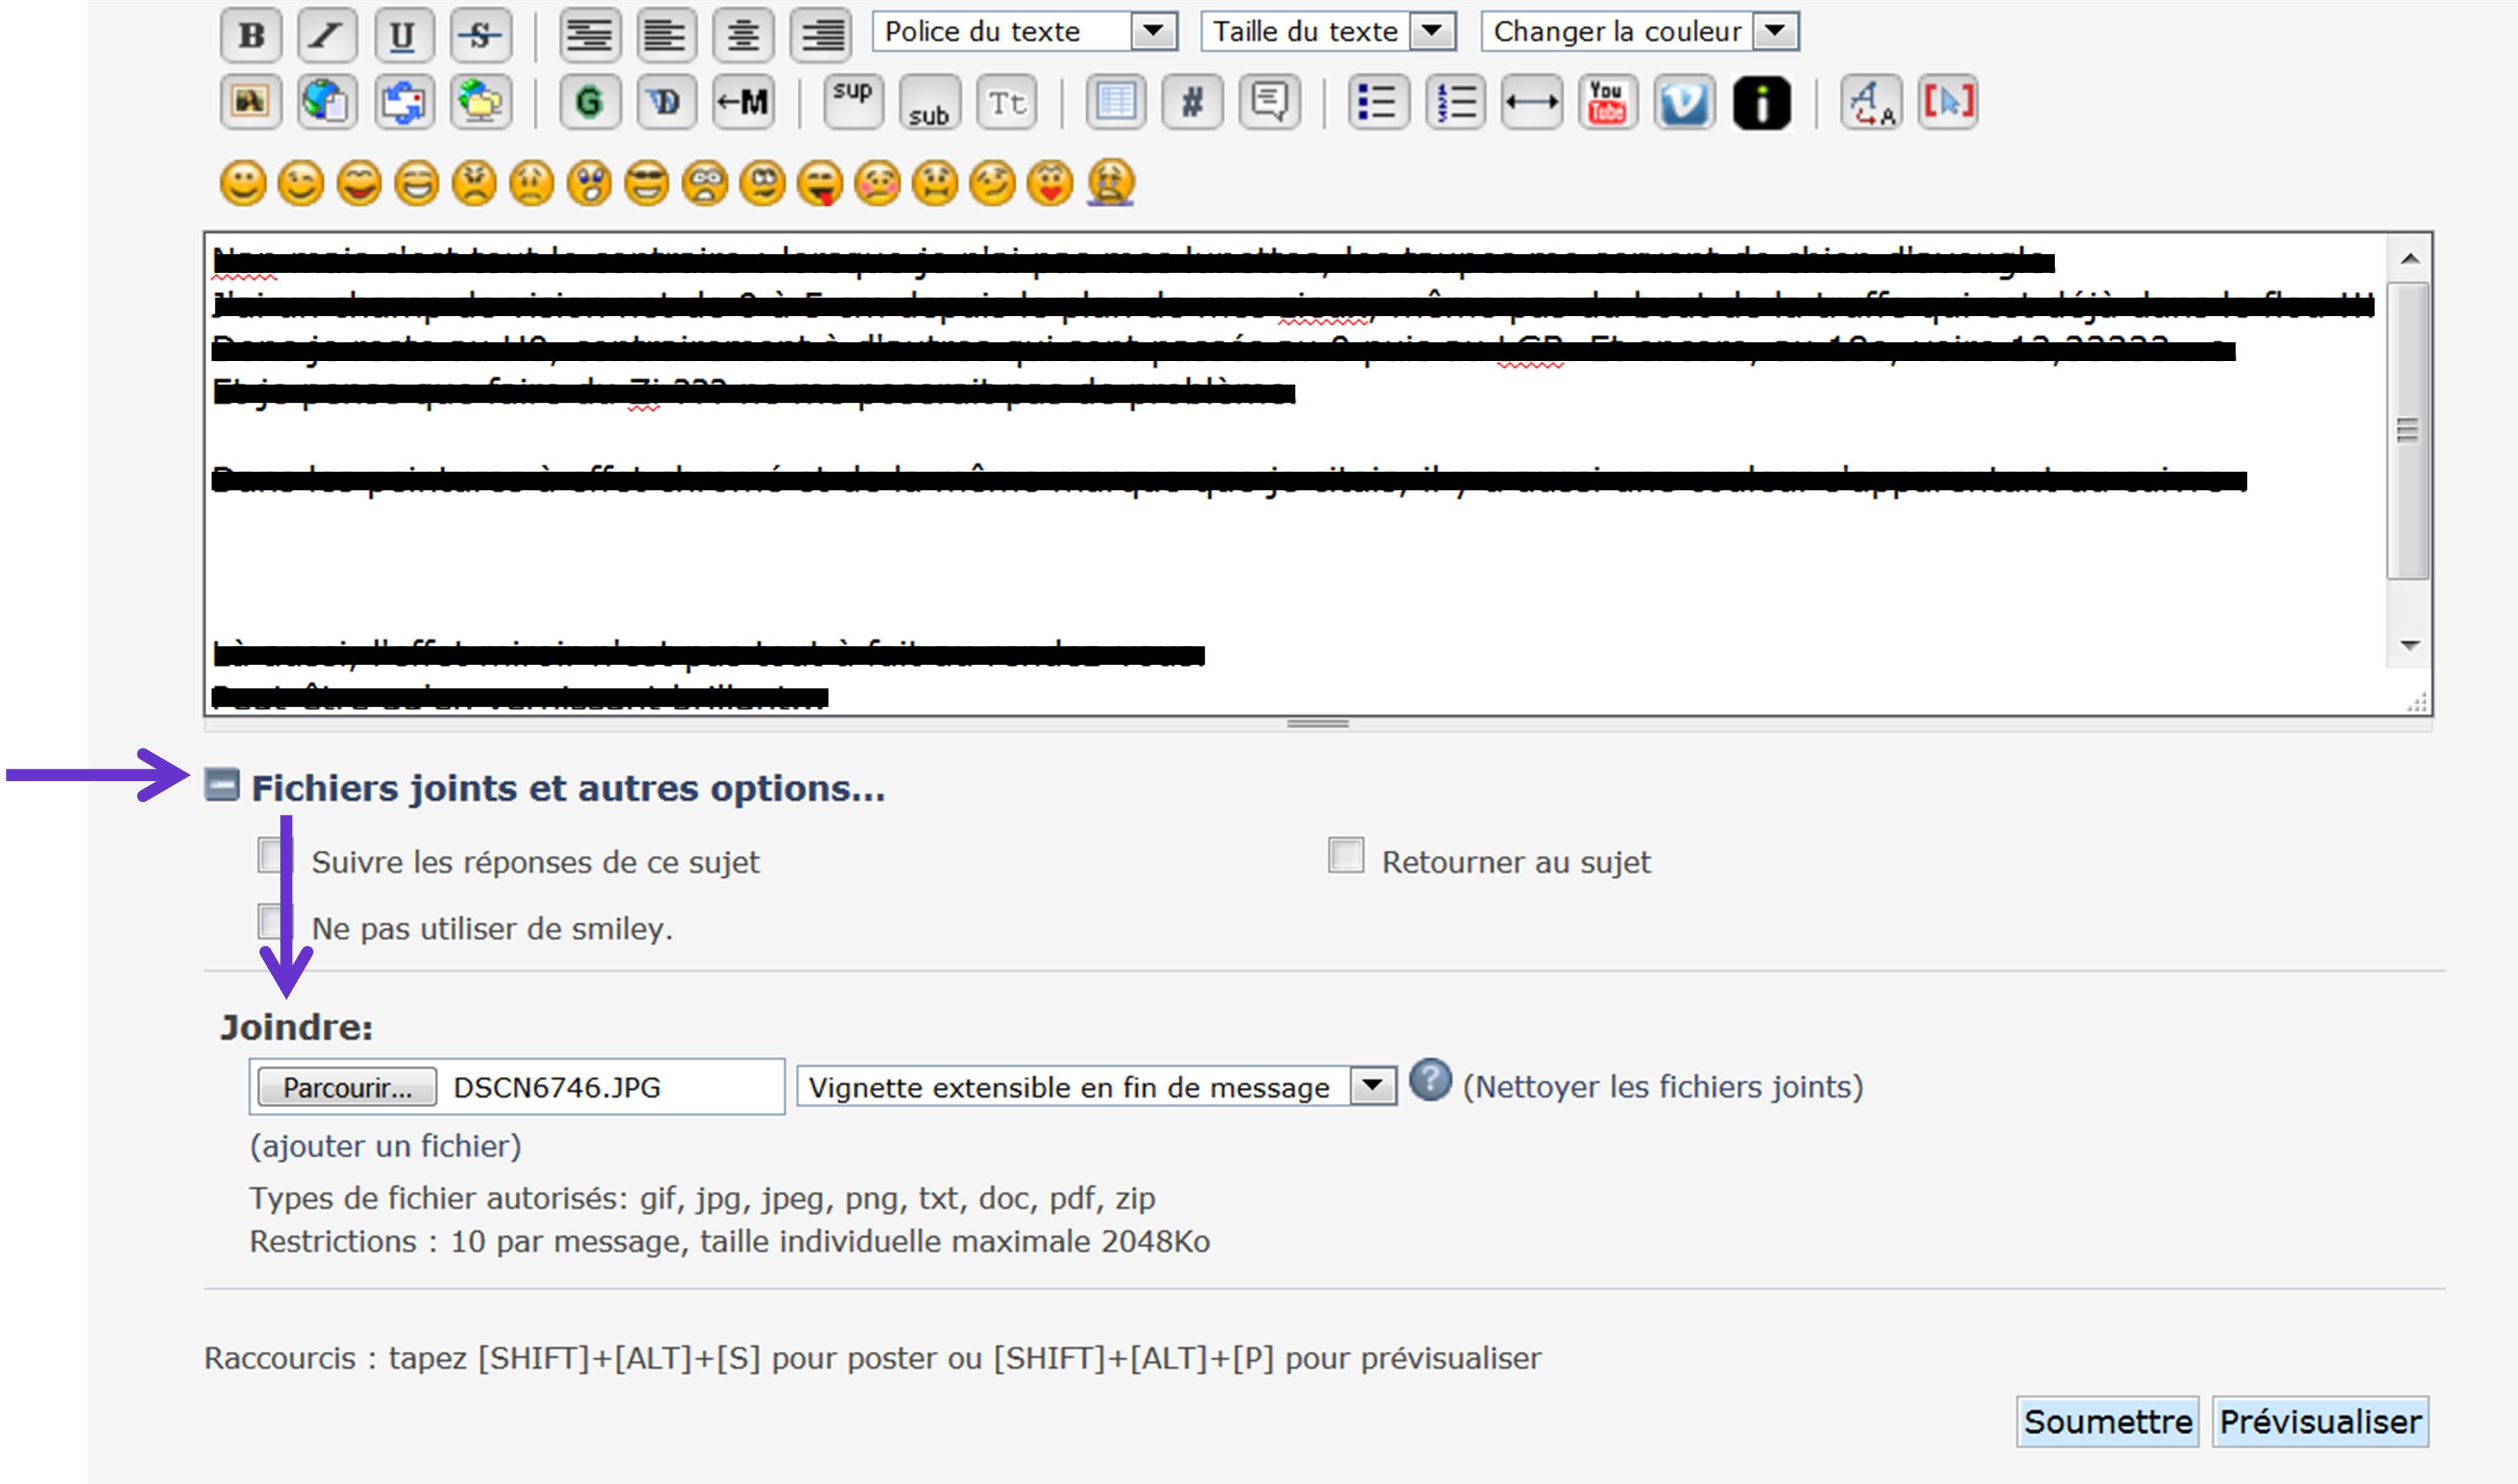This screenshot has height=1484, width=2518.
Task: Apply subscript formatting
Action: coord(930,102)
